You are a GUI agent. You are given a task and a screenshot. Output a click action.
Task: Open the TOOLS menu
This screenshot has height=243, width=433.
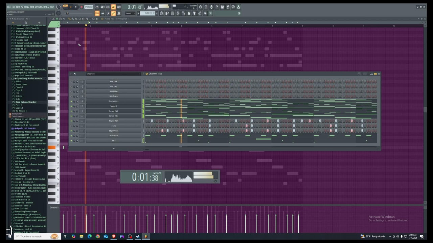[x=46, y=7]
